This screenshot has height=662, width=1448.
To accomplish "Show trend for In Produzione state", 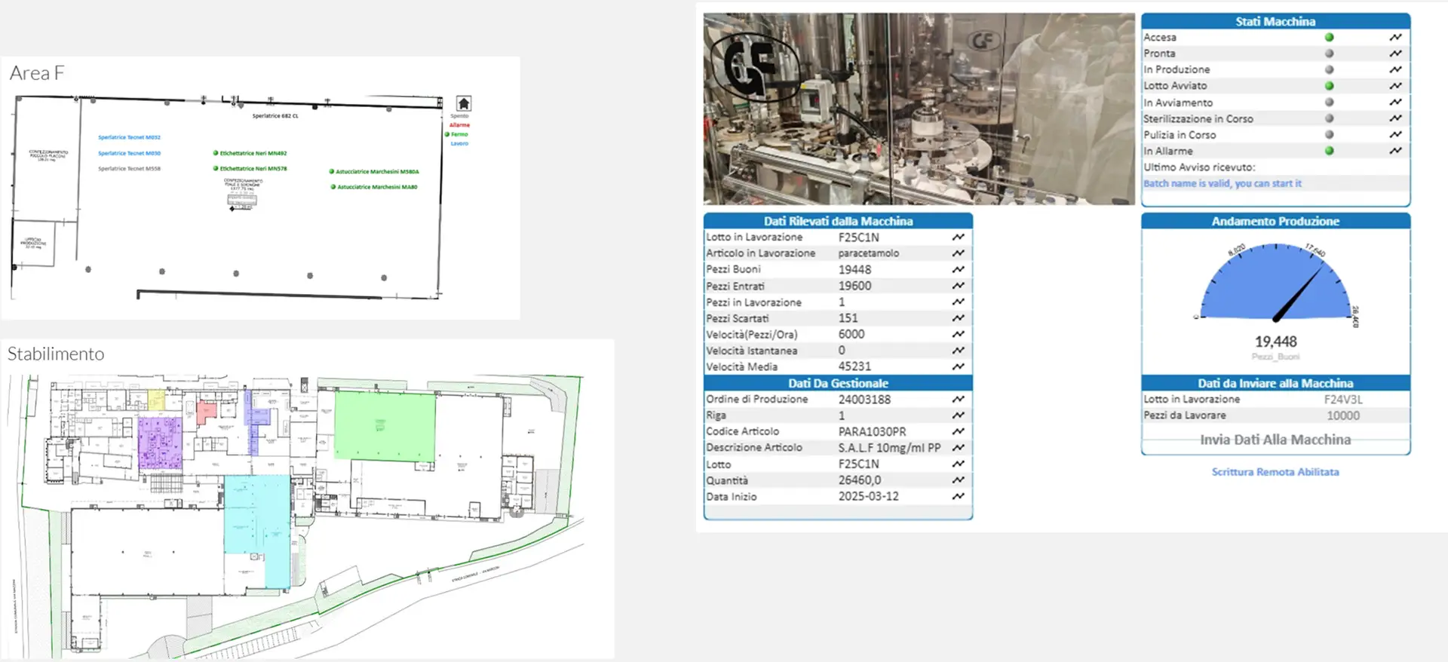I will click(x=1396, y=69).
